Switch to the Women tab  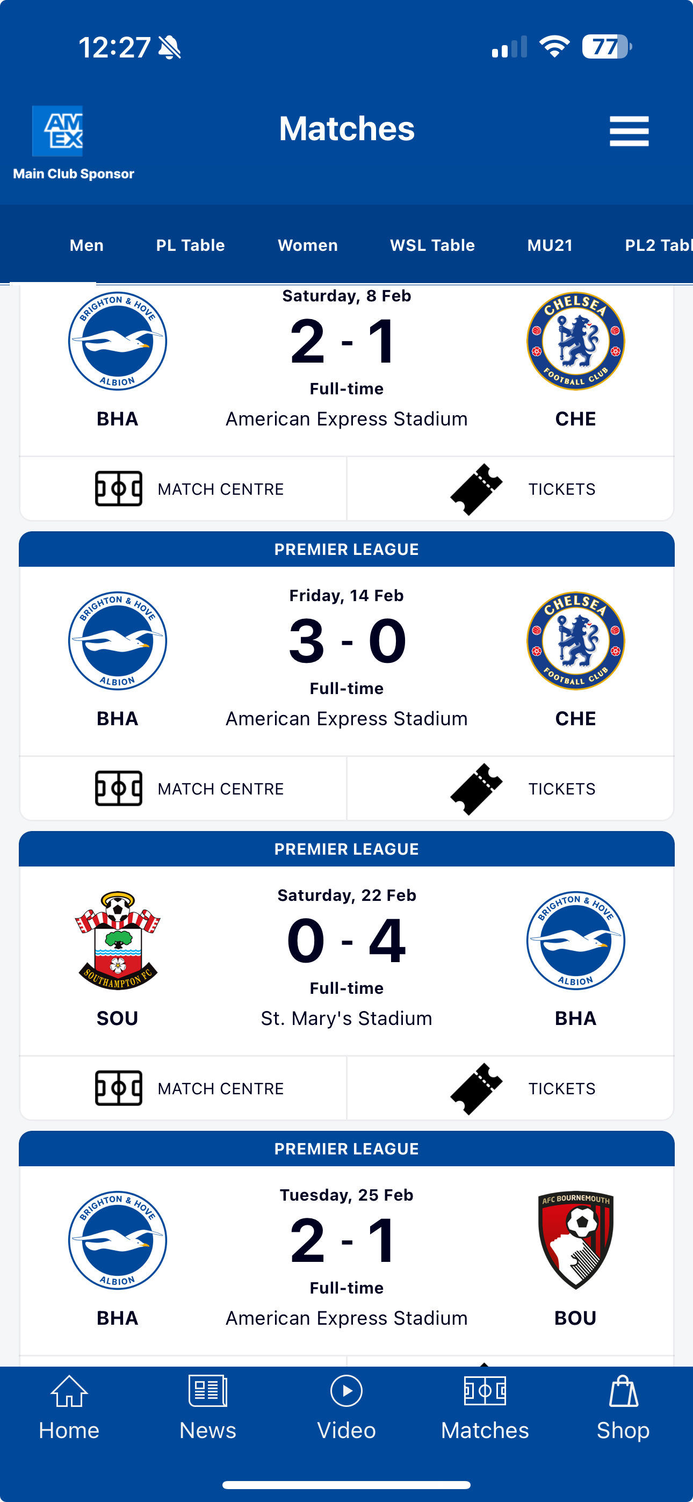pyautogui.click(x=307, y=245)
